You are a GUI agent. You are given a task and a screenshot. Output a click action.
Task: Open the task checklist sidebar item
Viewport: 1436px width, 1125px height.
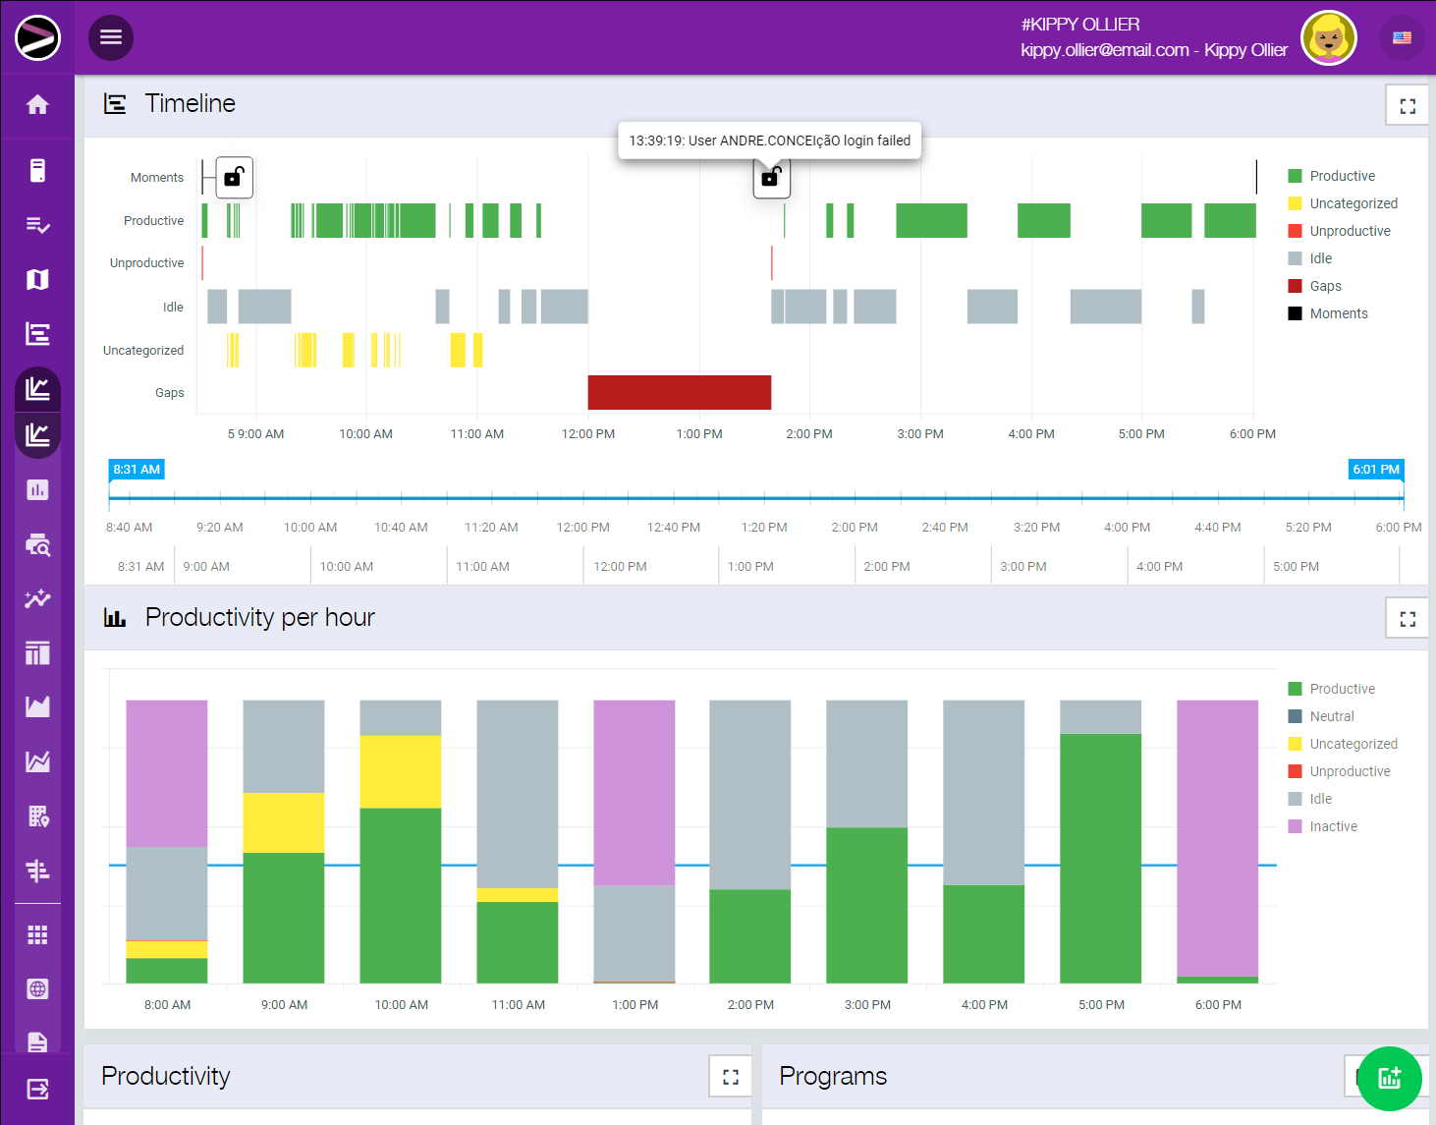[37, 226]
